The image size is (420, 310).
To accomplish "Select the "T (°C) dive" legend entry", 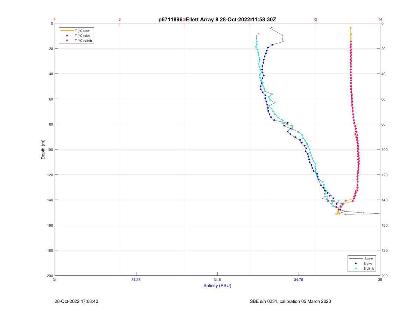I will [x=82, y=36].
